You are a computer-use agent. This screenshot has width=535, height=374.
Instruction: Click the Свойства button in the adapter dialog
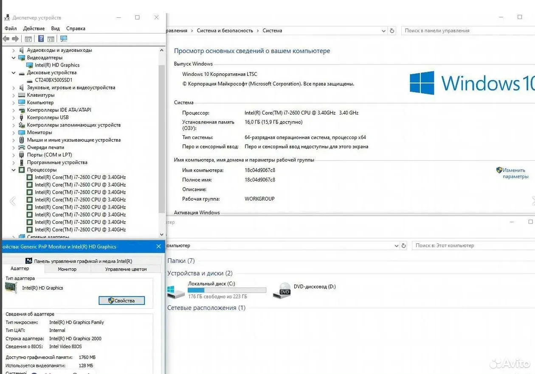click(122, 301)
